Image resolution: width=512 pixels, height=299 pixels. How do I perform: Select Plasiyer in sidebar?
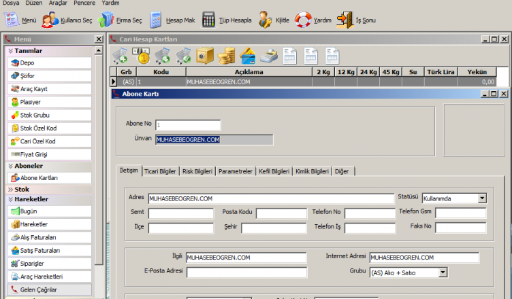(x=49, y=102)
